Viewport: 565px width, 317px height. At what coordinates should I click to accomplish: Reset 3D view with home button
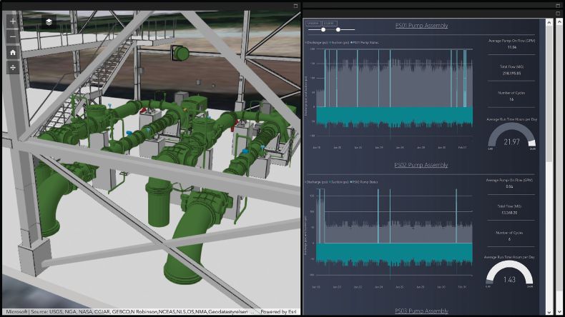(13, 52)
